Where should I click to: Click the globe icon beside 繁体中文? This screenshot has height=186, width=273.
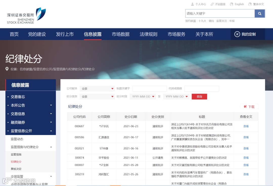[250, 4]
